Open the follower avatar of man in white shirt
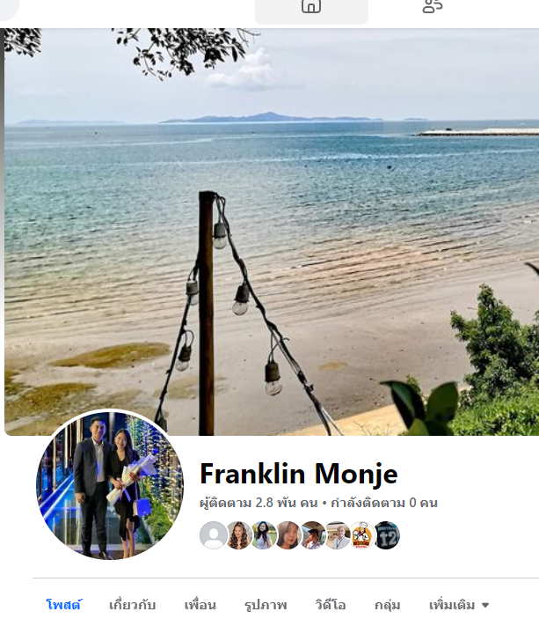Screen dimensions: 539x619 click(x=338, y=535)
